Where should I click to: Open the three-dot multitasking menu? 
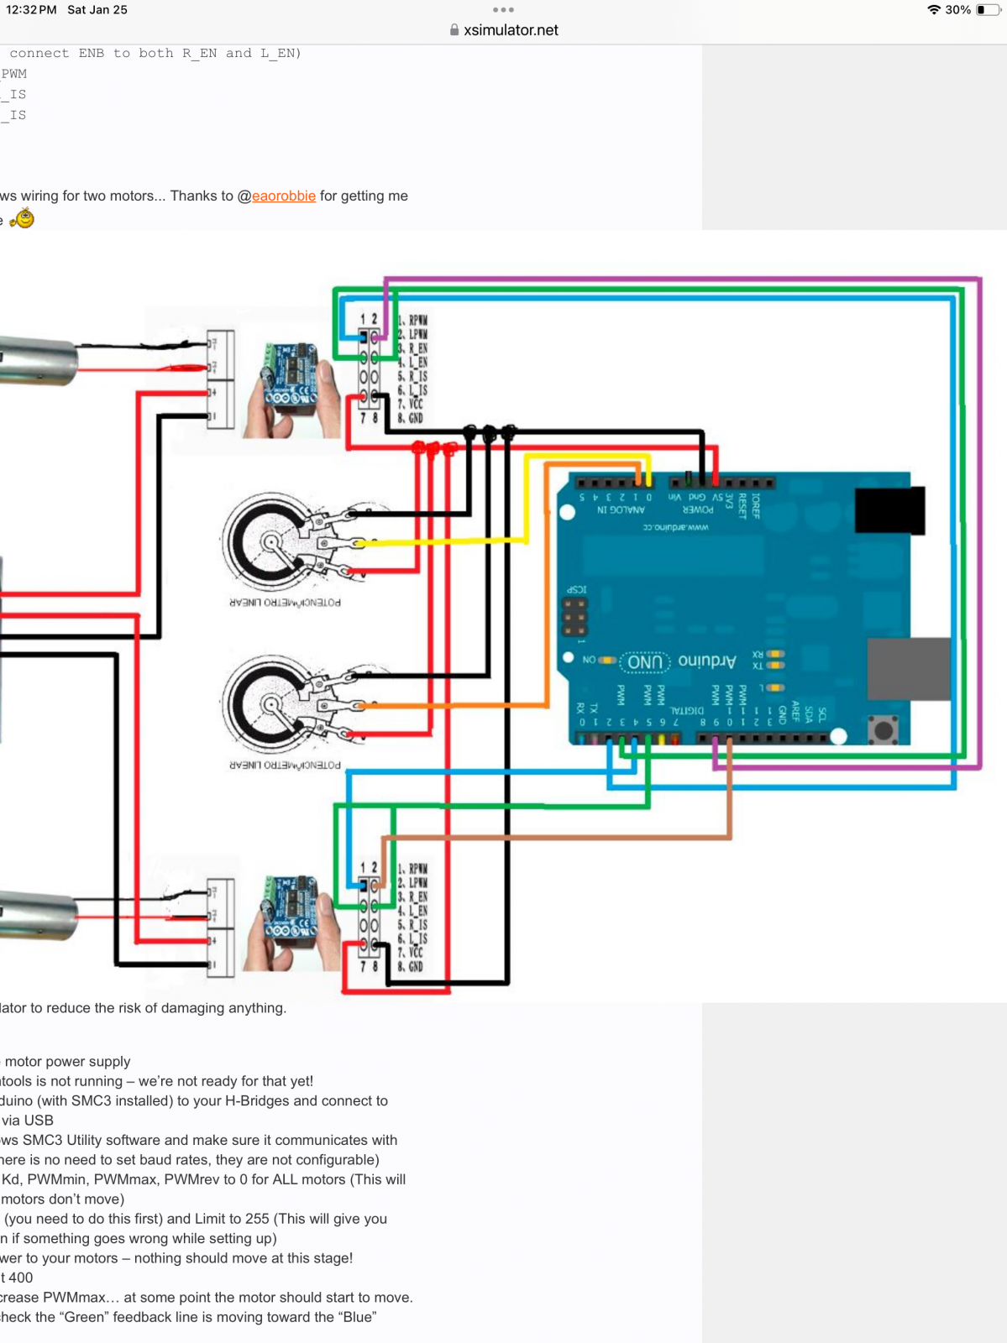(503, 10)
